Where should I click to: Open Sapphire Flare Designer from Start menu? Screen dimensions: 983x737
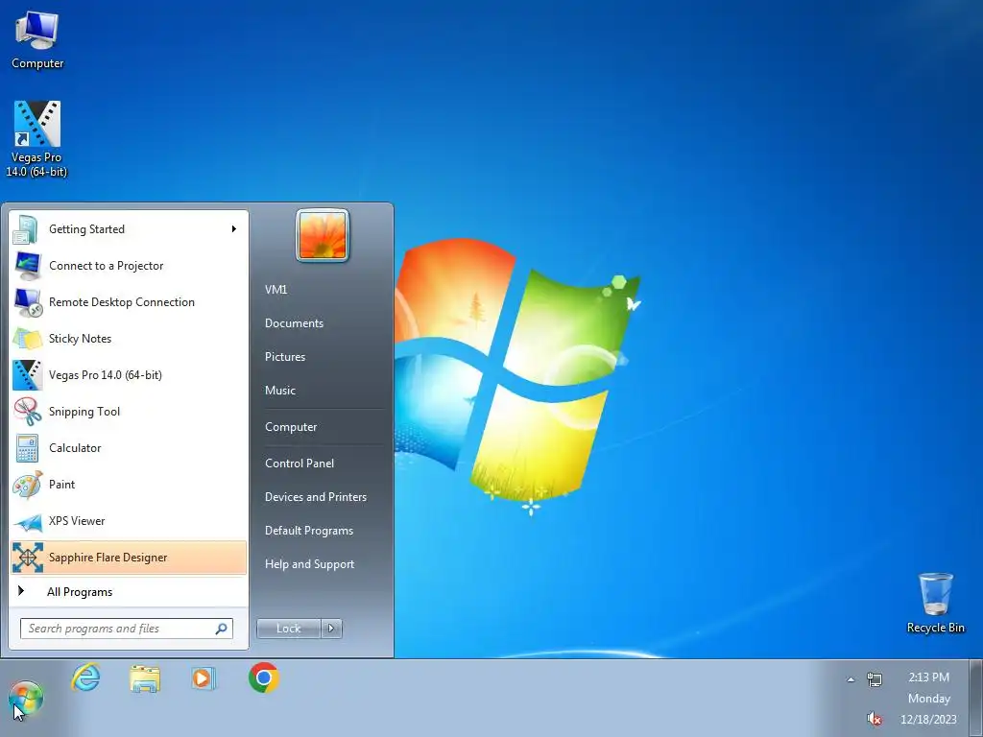[129, 558]
